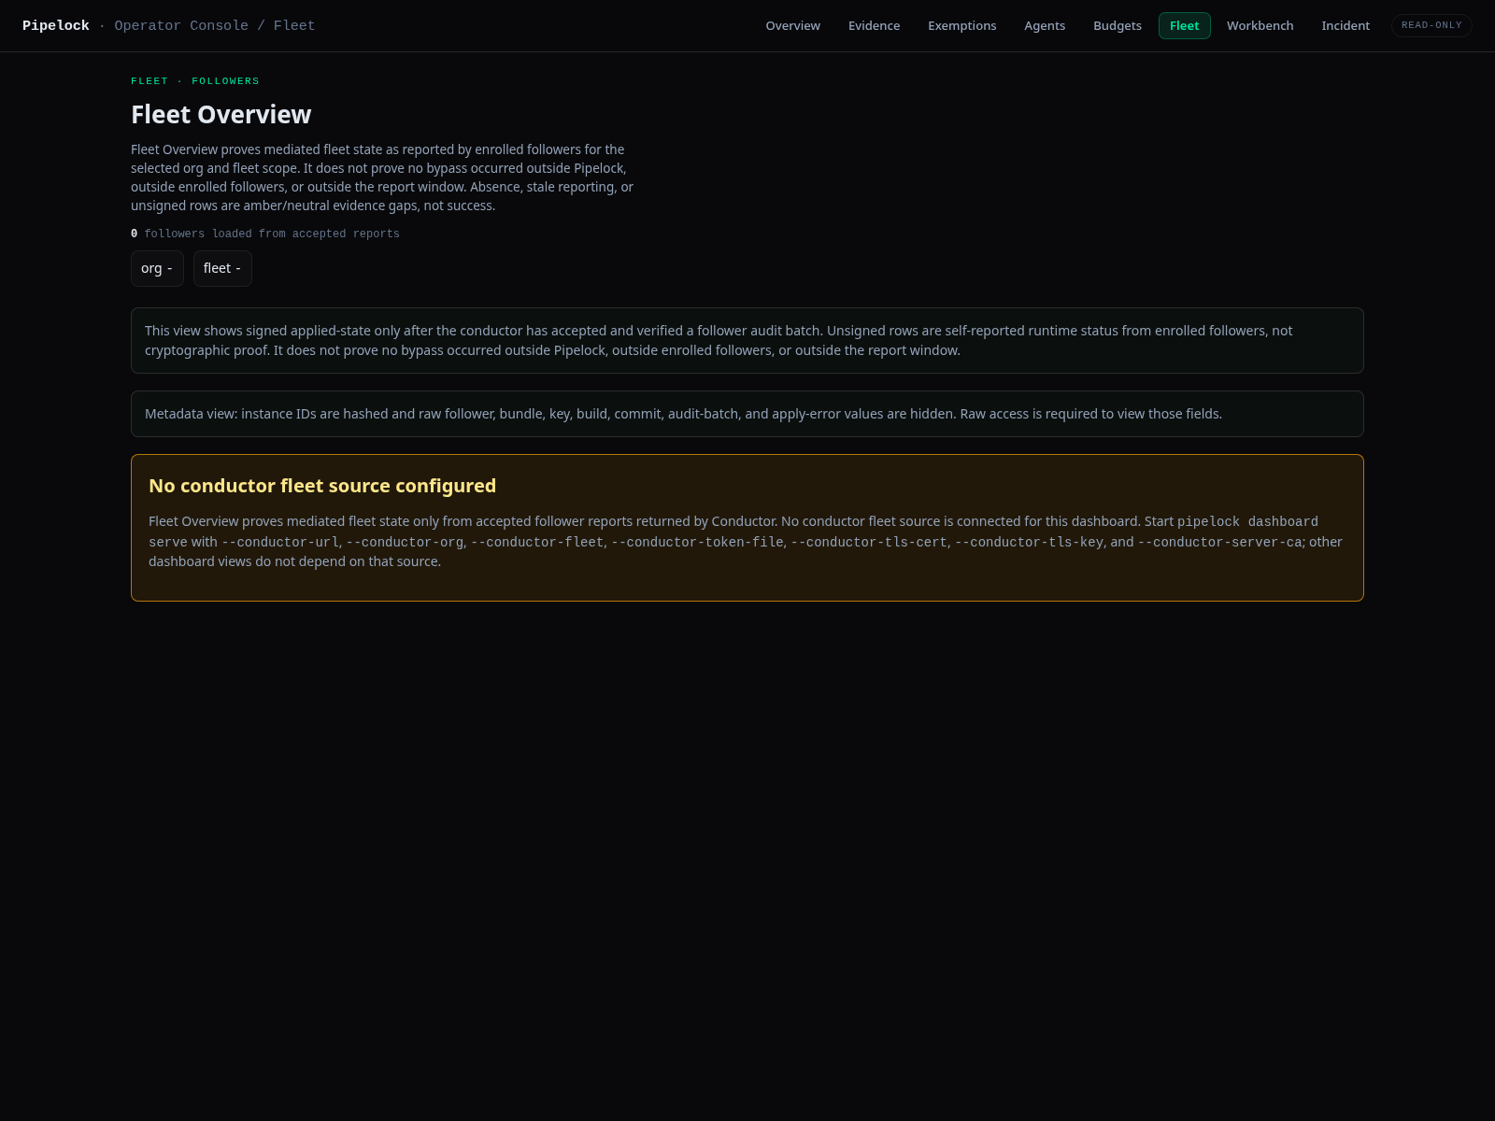
Task: Select the active Fleet tab
Action: point(1184,26)
